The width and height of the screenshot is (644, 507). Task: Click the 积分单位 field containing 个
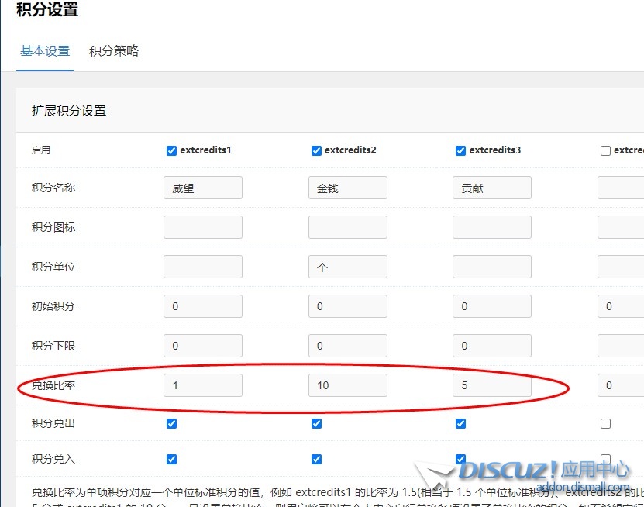point(347,267)
